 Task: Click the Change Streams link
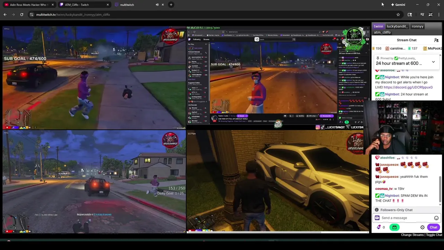412,235
